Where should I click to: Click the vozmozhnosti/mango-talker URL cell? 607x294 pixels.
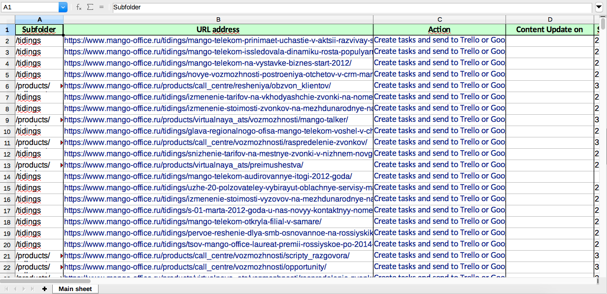click(218, 120)
